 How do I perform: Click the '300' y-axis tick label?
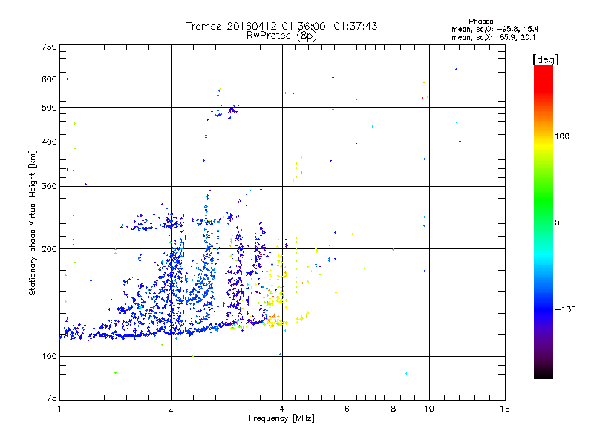click(49, 186)
